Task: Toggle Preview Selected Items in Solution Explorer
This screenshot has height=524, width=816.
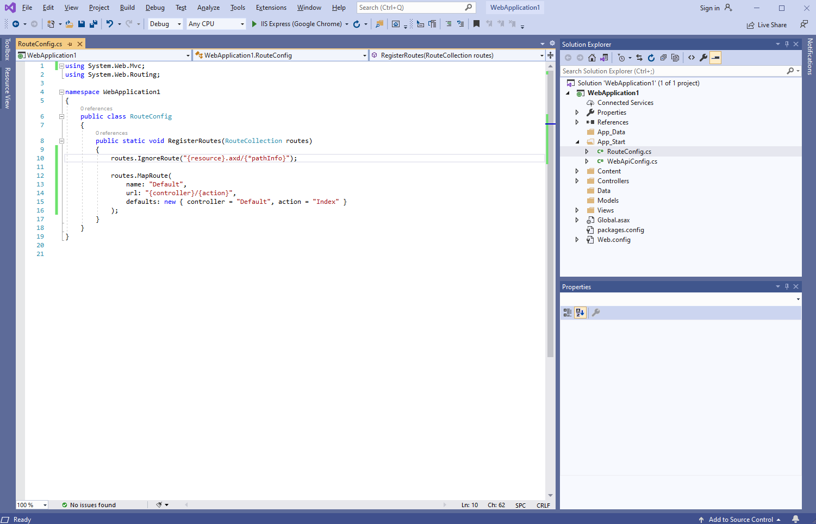Action: click(715, 58)
